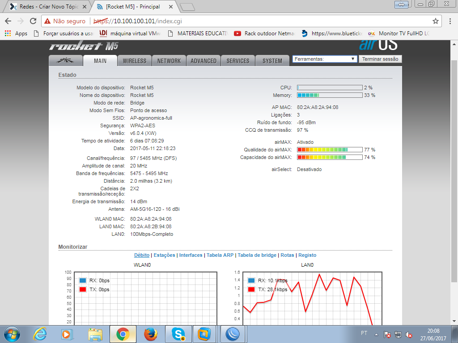Reload the page

33,21
